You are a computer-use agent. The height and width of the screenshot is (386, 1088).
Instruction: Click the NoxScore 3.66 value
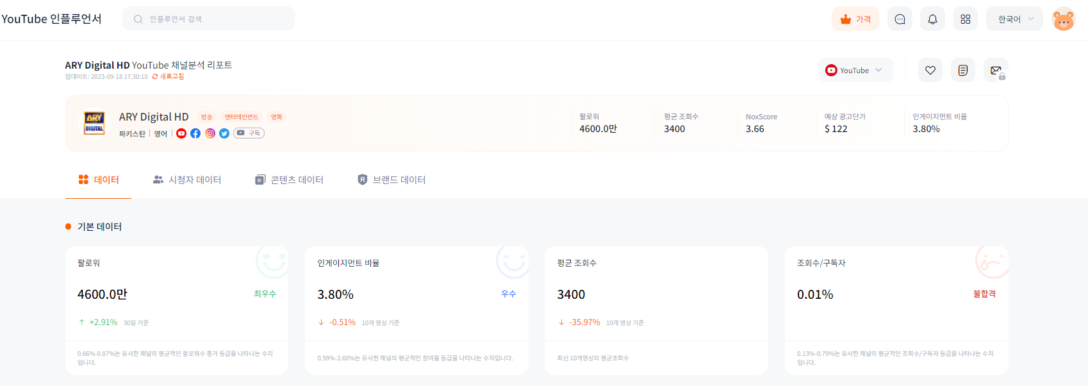pyautogui.click(x=755, y=129)
